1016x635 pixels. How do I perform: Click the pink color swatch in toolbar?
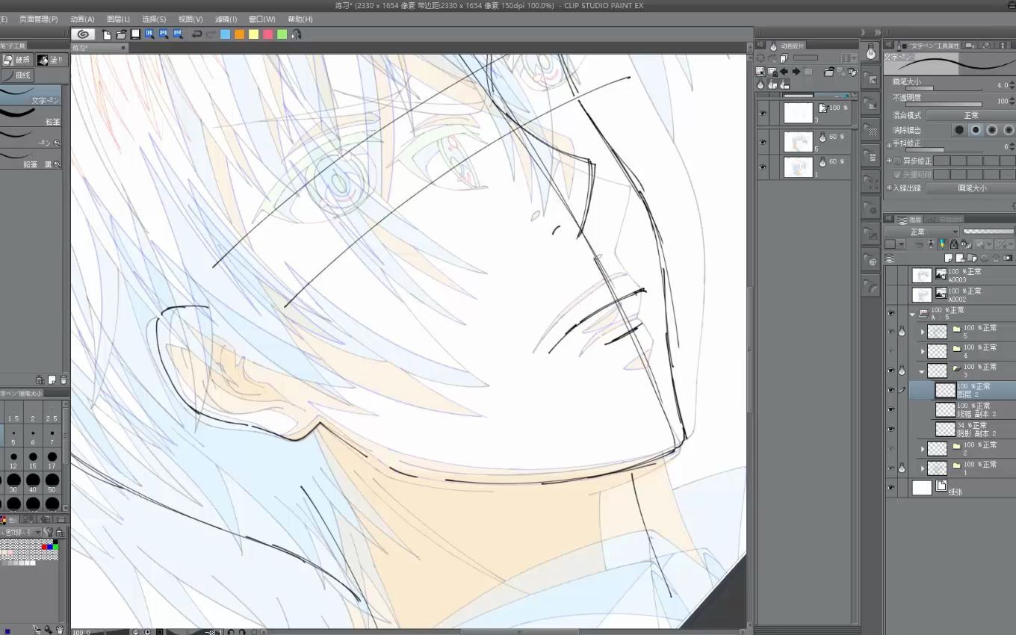[267, 34]
